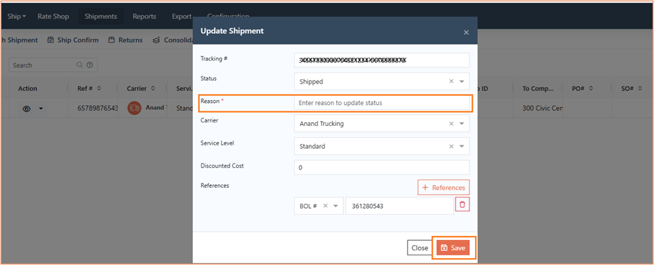This screenshot has width=654, height=265.
Task: Click the search magnifier icon
Action: pos(79,65)
